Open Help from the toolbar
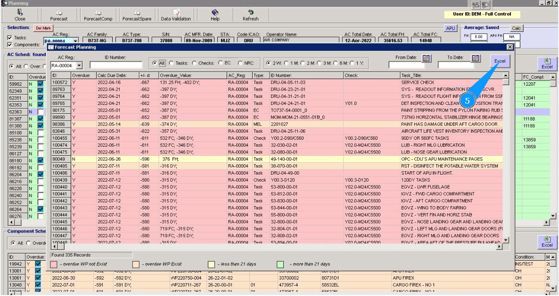 [215, 16]
